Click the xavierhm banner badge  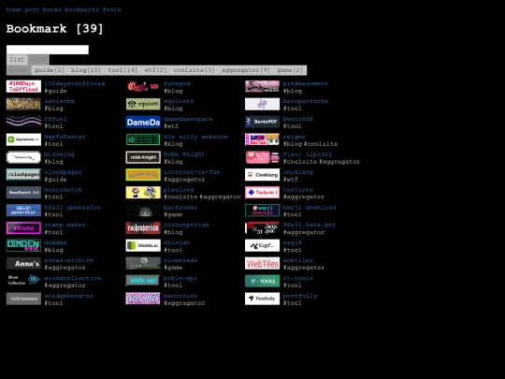tap(23, 104)
